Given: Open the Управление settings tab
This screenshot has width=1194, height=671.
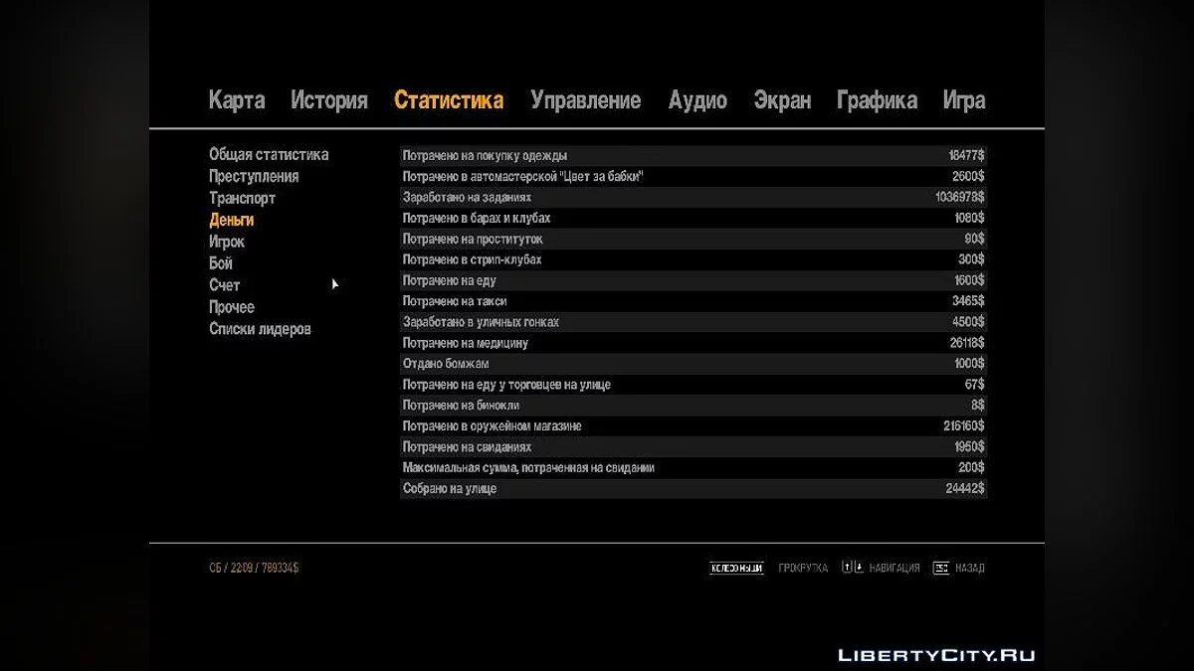Looking at the screenshot, I should coord(585,100).
